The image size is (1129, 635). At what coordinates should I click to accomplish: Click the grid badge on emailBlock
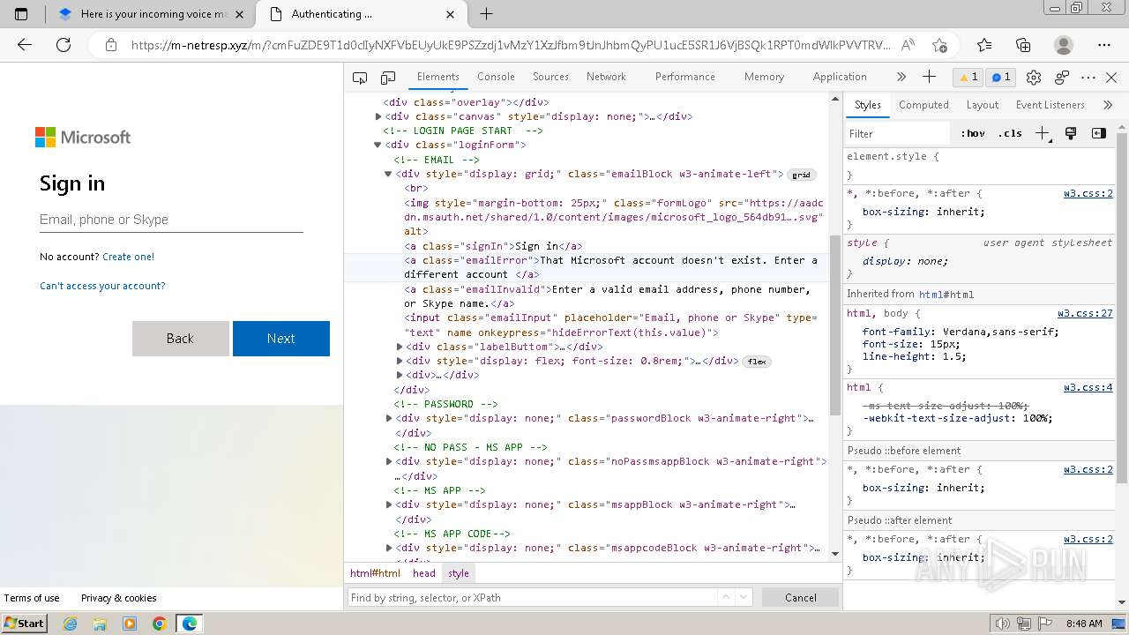pos(802,175)
